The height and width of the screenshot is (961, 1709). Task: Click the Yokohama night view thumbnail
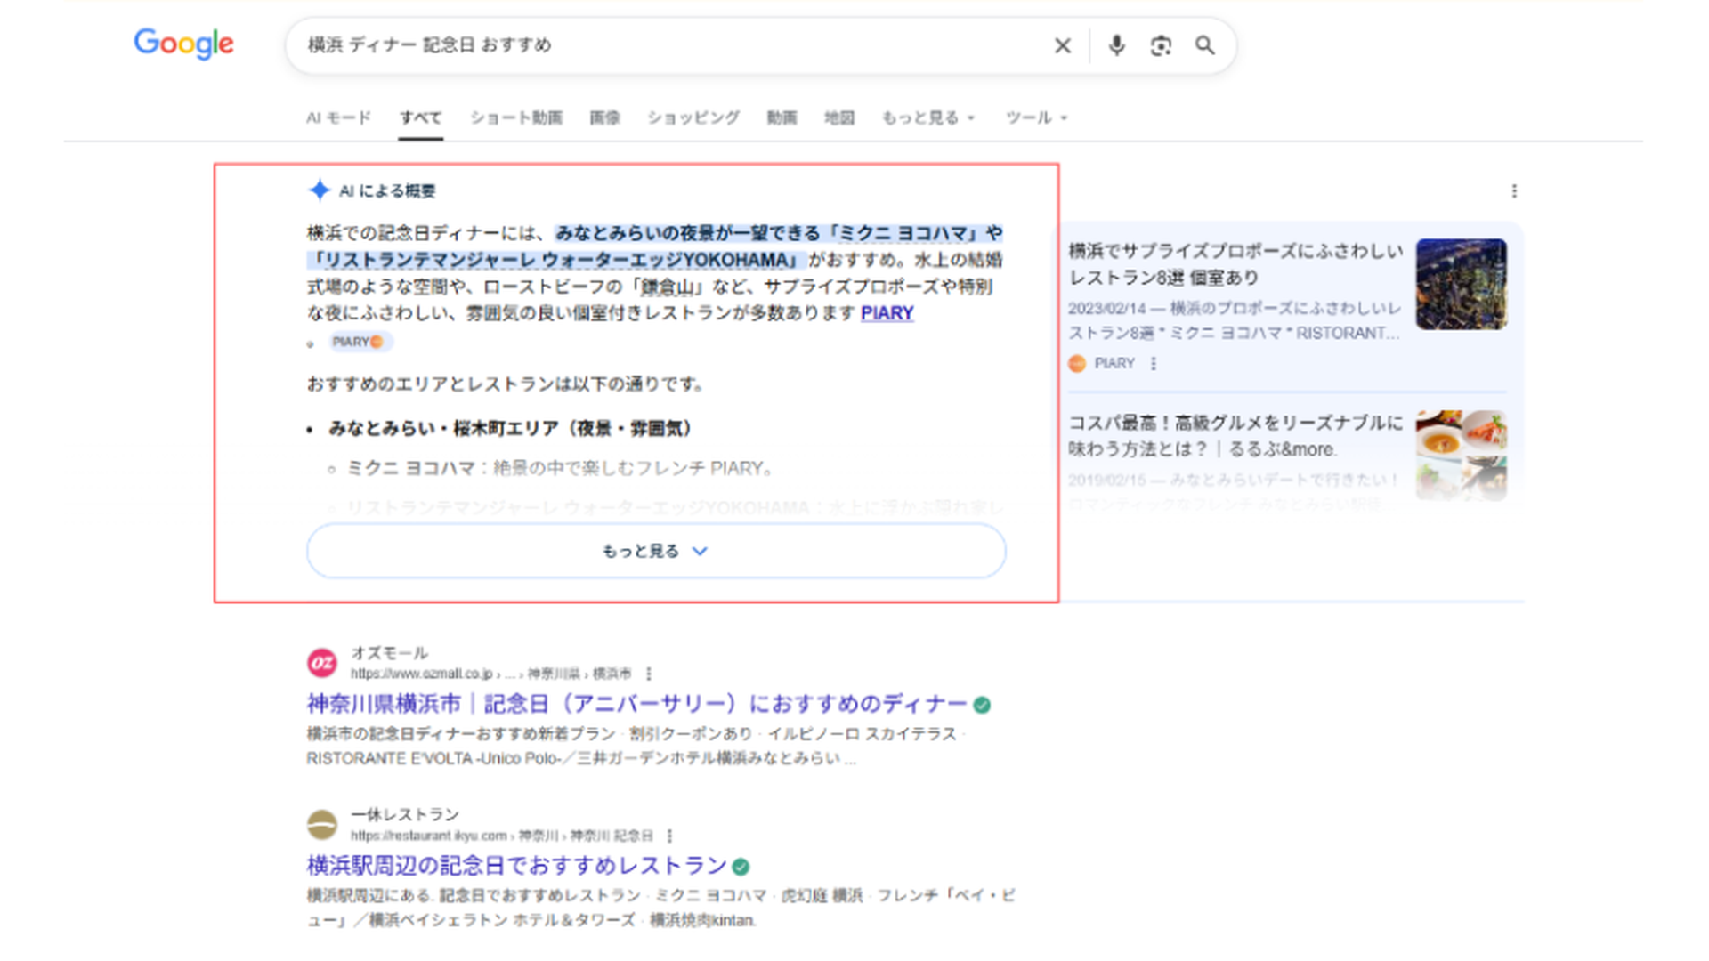[x=1461, y=284]
